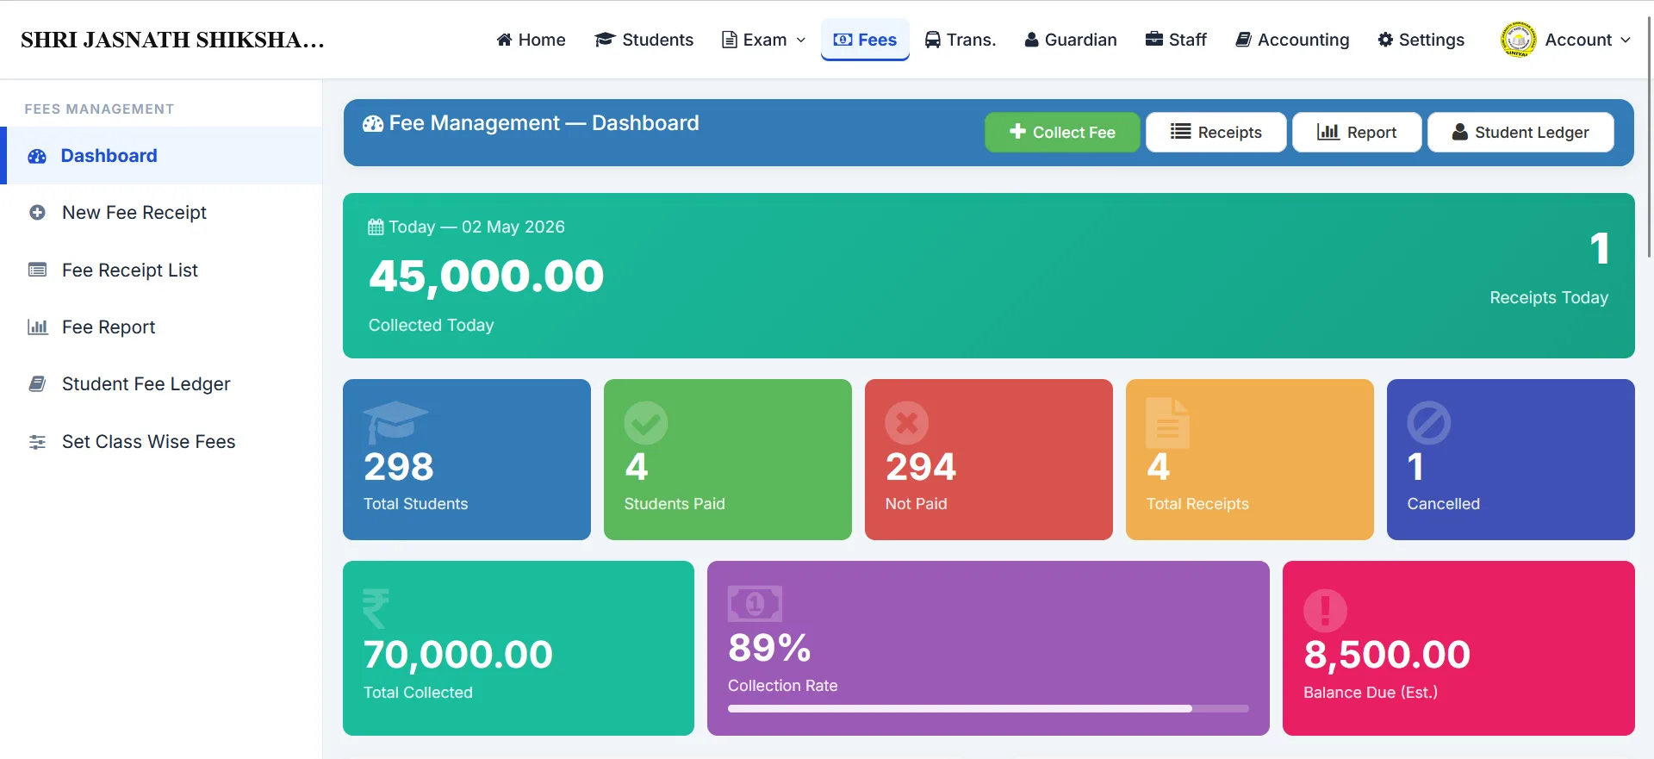Click the school logo avatar
1654x759 pixels.
coord(1518,40)
